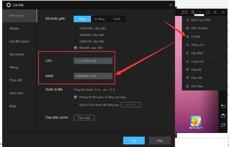
Task: Choose automatic disk expansion option
Action: [x=75, y=97]
